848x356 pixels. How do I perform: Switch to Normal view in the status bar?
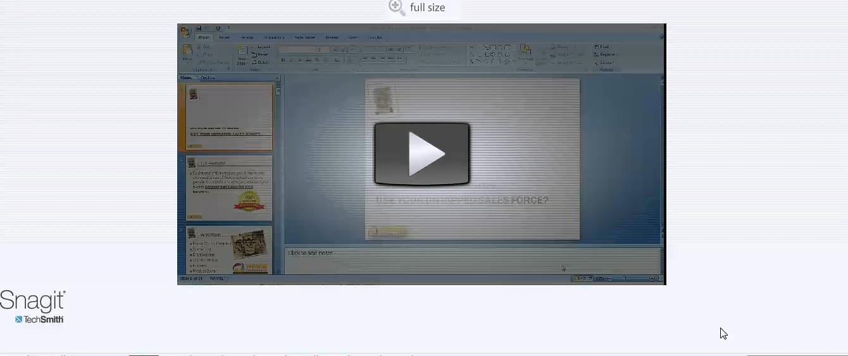pyautogui.click(x=577, y=279)
